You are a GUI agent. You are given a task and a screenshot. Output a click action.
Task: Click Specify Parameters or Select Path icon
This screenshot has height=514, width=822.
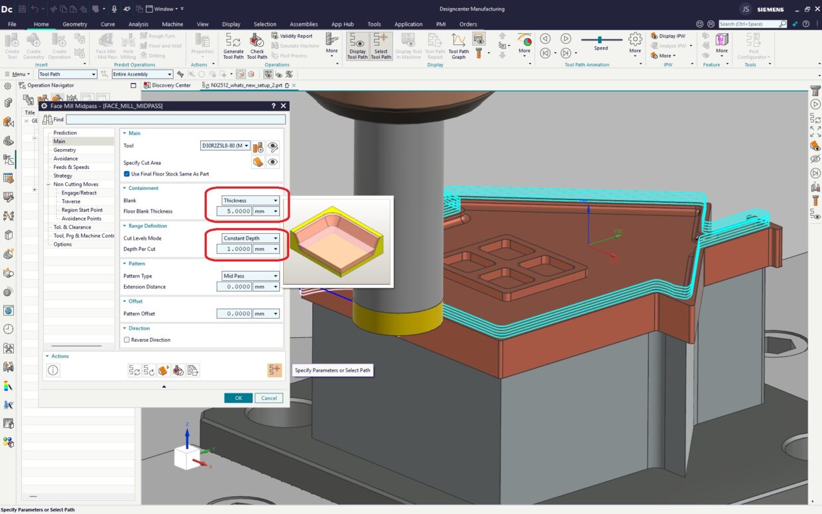pos(274,370)
